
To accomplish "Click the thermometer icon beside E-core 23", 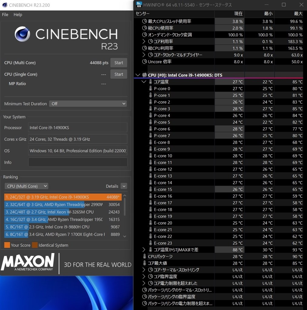I will (151, 243).
